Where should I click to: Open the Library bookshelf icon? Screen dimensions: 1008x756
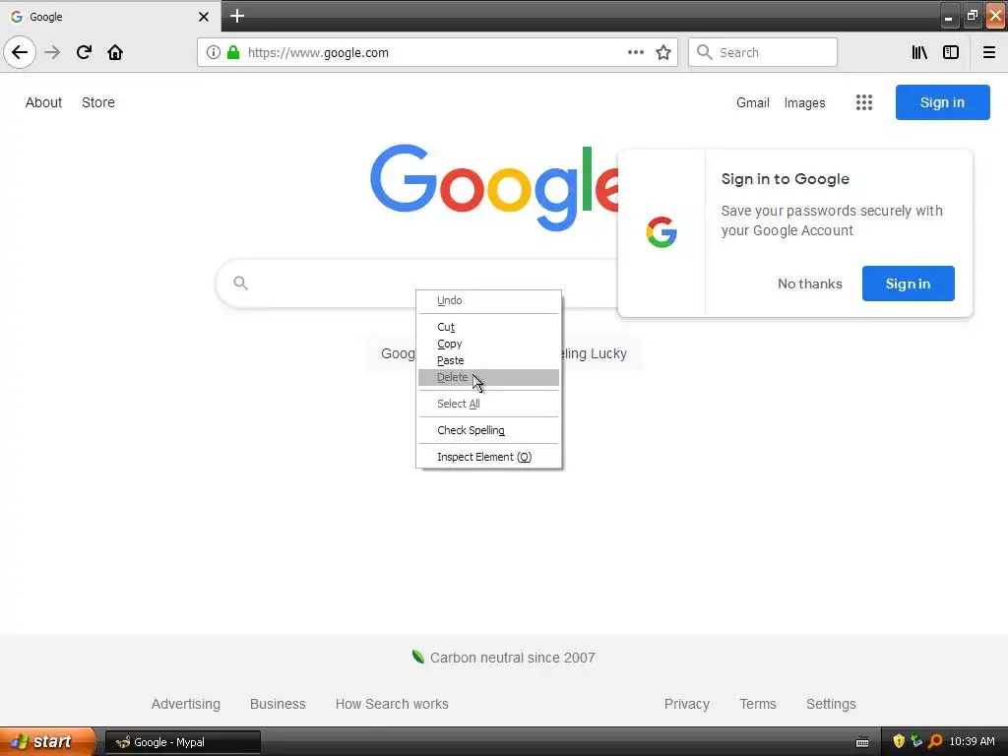(x=919, y=52)
